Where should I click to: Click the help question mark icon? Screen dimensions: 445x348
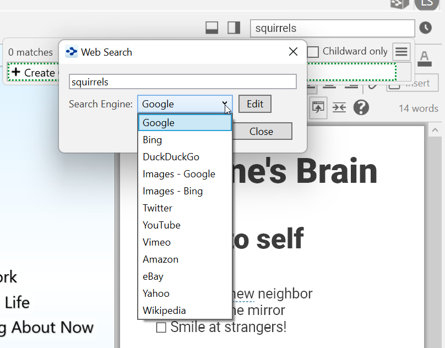361,107
